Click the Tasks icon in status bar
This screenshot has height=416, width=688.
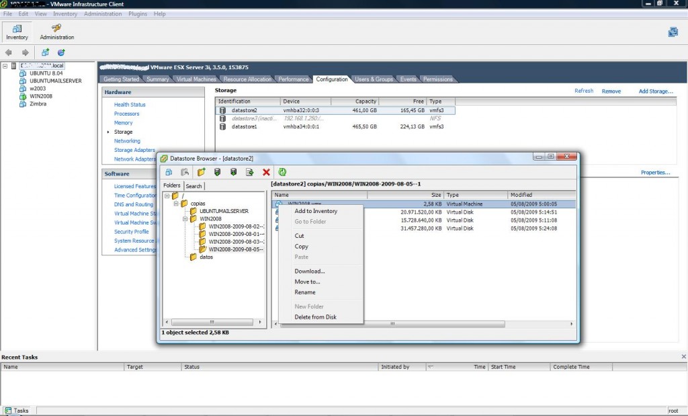click(8, 411)
